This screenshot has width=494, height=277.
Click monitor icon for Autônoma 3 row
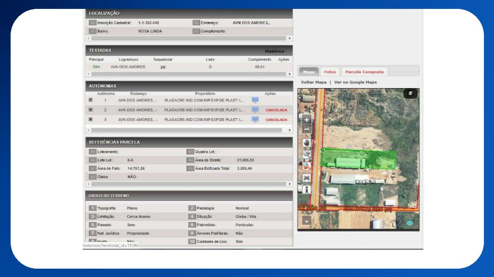coord(255,119)
